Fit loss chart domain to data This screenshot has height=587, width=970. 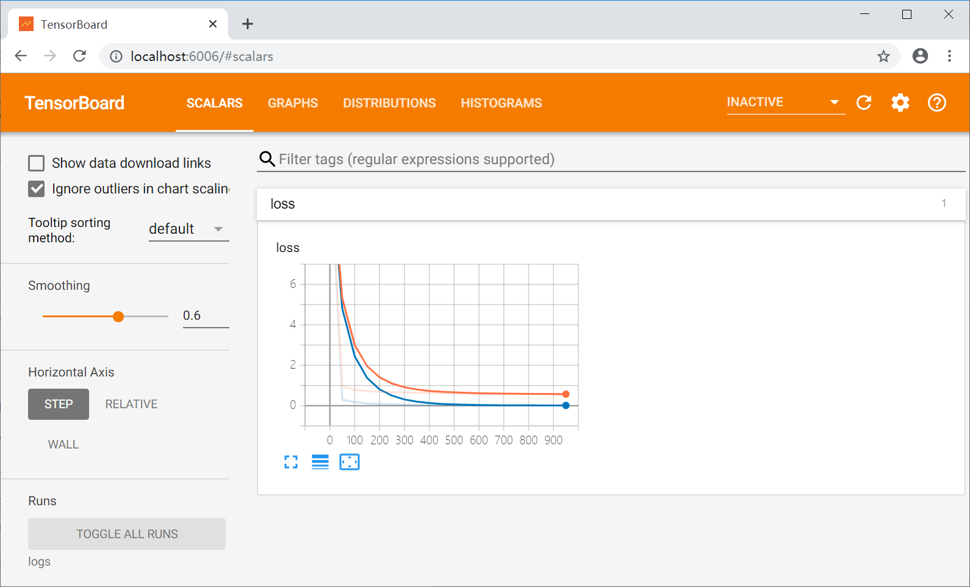pyautogui.click(x=350, y=462)
